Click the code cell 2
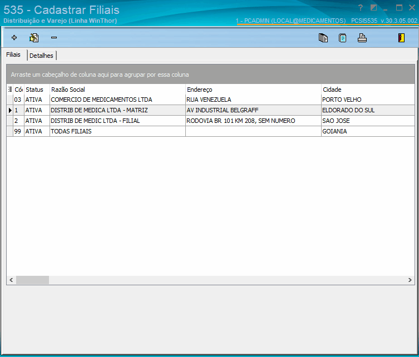This screenshot has height=357, width=419. (18, 121)
